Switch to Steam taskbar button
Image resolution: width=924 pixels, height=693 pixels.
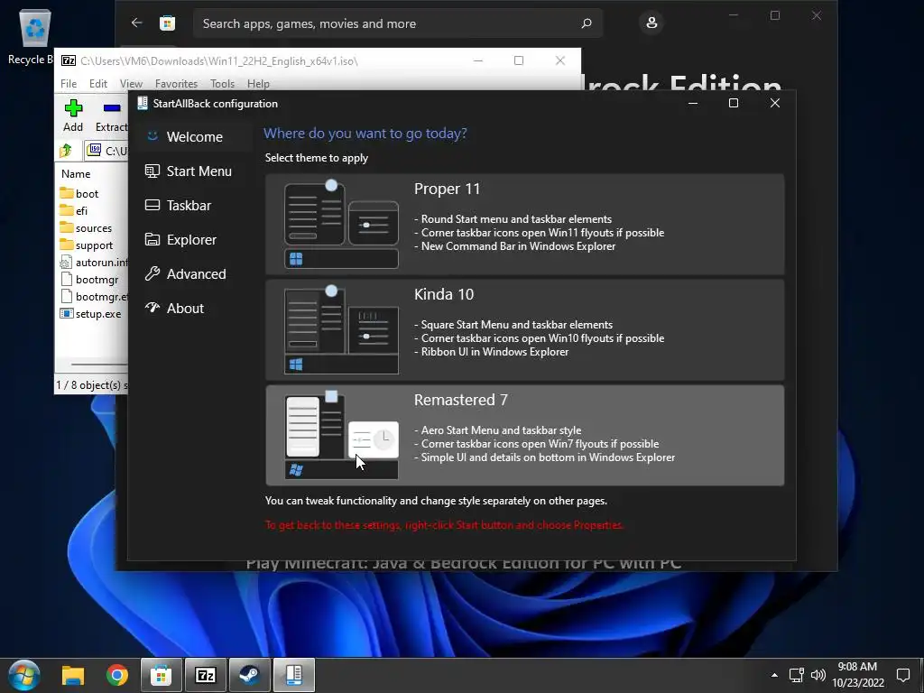[x=250, y=675]
